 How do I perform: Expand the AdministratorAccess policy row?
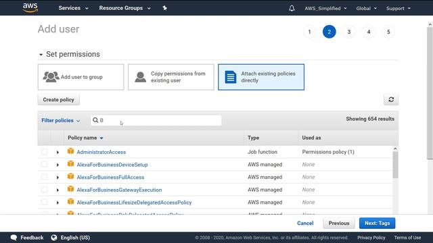(58, 152)
